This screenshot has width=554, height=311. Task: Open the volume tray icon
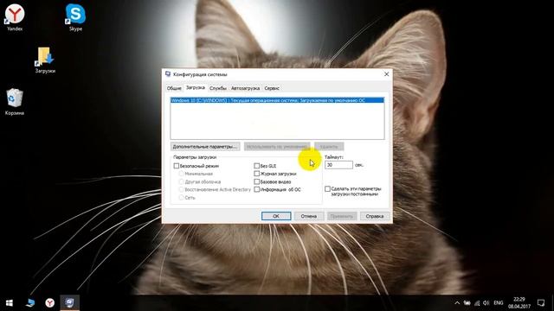(486, 303)
